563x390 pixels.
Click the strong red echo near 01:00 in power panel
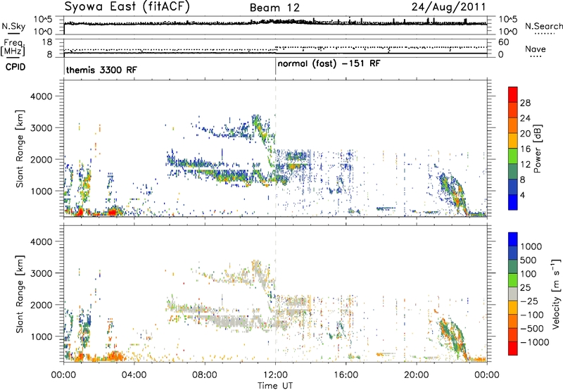(80, 211)
